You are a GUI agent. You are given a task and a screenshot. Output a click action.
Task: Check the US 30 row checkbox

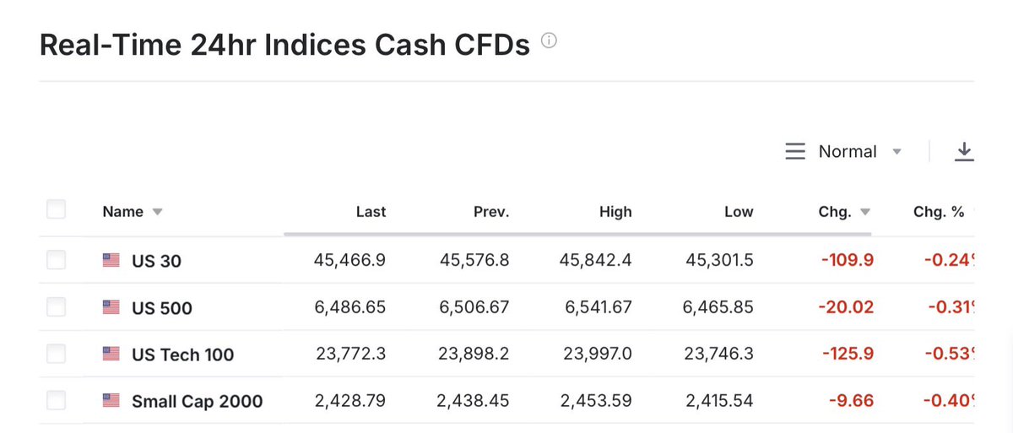click(56, 261)
